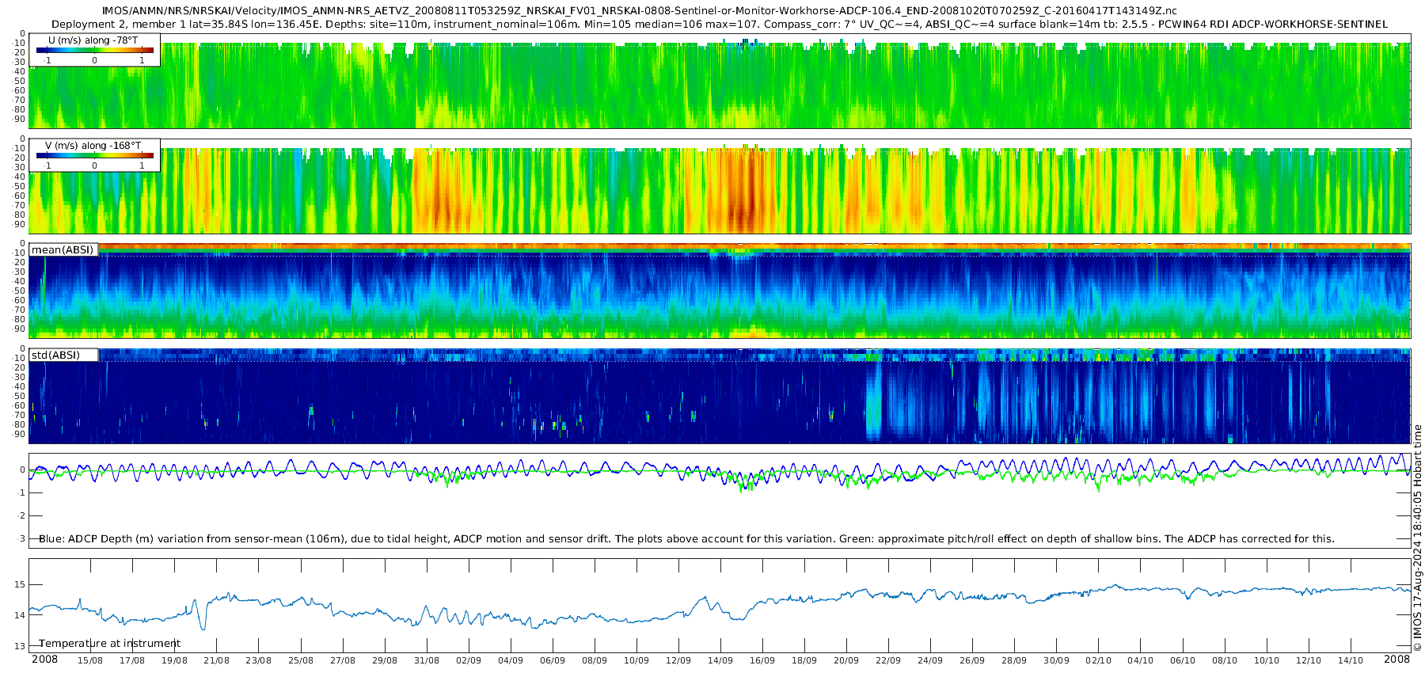Click the 29/08 date tick label
This screenshot has width=1425, height=673.
click(x=384, y=660)
